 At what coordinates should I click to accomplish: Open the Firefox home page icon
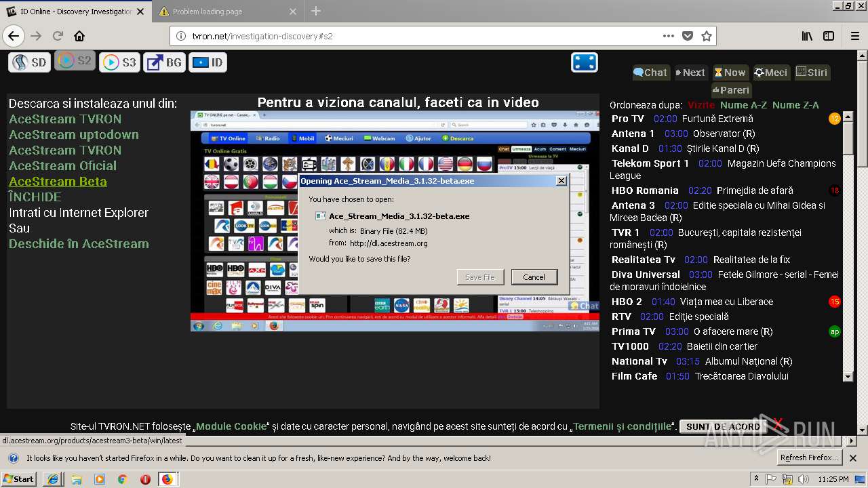pyautogui.click(x=79, y=36)
